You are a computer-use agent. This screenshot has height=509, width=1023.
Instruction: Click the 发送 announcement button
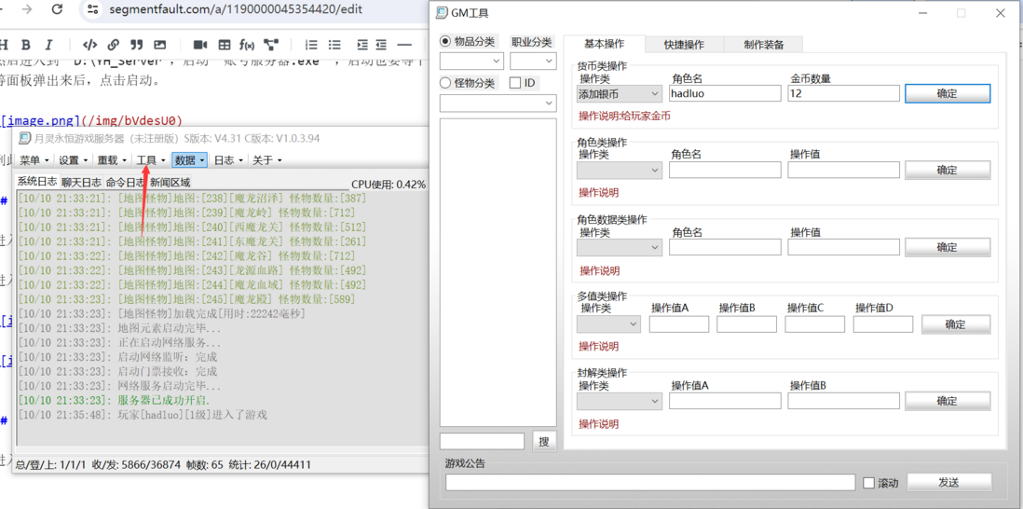pyautogui.click(x=949, y=482)
